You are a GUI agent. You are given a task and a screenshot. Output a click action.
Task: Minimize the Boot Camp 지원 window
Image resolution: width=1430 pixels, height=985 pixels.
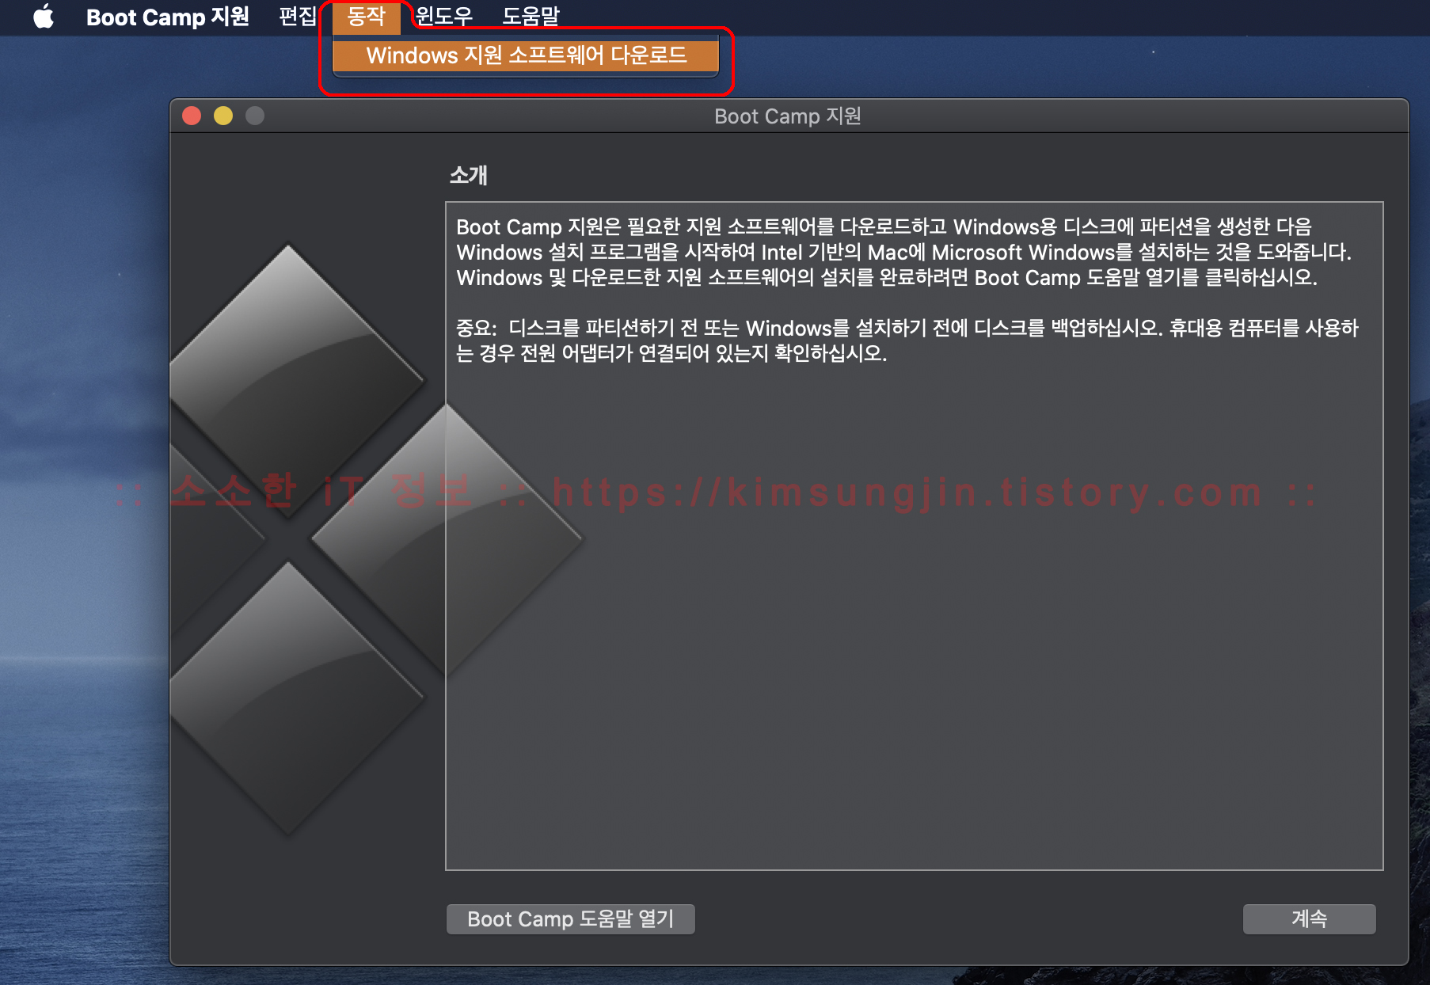click(223, 116)
